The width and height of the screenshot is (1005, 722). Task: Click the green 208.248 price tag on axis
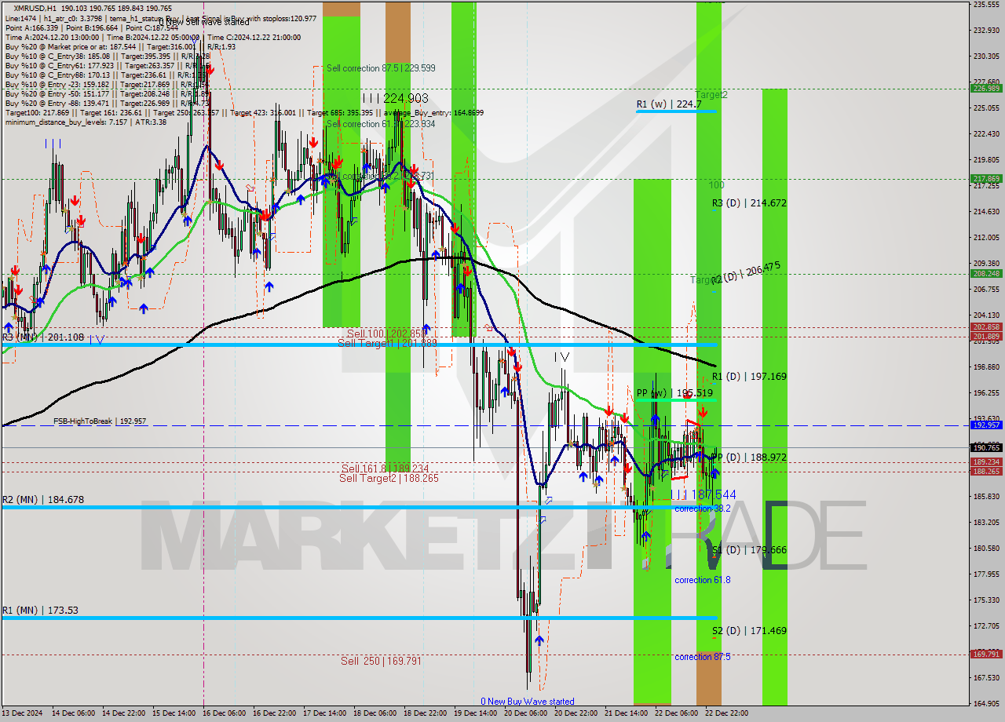[986, 274]
